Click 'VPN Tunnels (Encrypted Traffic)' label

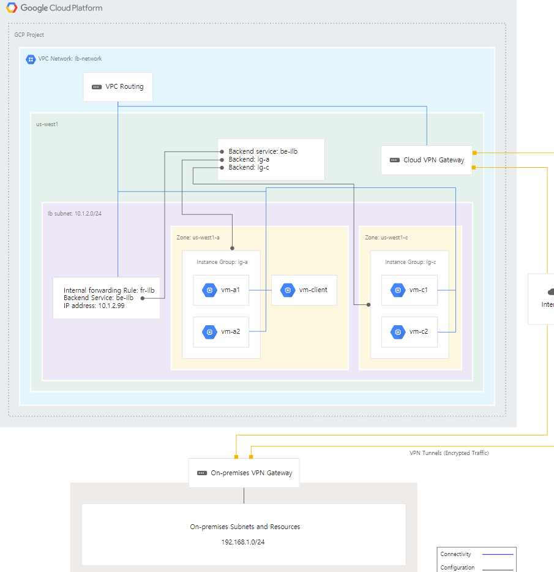point(449,453)
